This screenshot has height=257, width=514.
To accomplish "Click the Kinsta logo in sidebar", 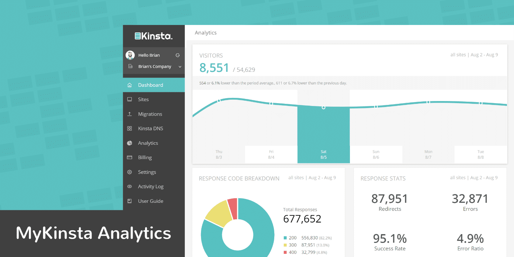I will click(153, 36).
